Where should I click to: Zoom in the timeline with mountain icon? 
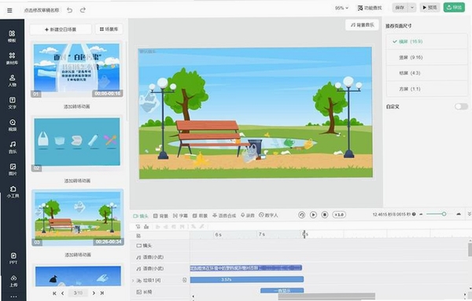click(459, 214)
